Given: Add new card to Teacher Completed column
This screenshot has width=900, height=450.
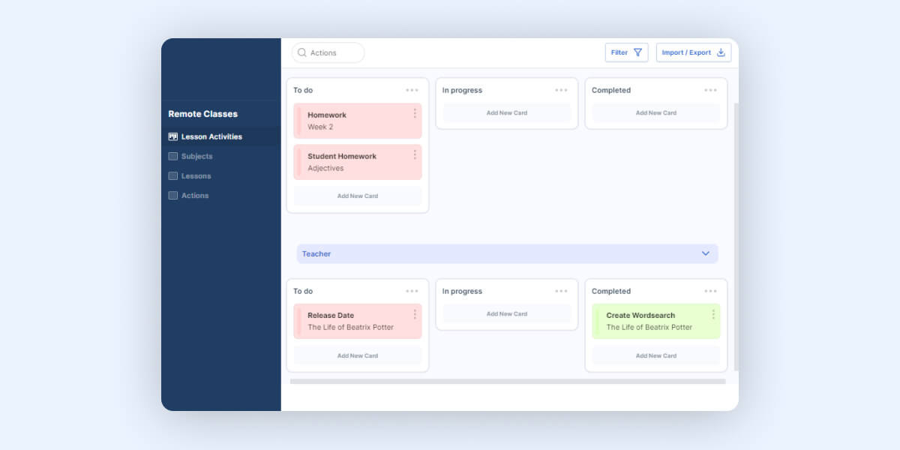Looking at the screenshot, I should [655, 355].
